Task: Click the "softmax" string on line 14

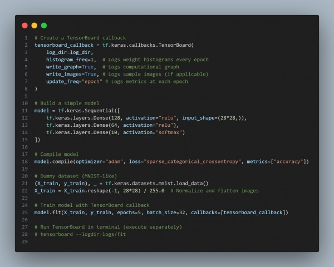Action: click(169, 132)
